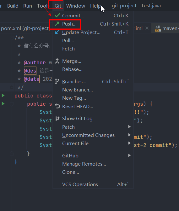
Task: Open the Build menu
Action: (13, 6)
